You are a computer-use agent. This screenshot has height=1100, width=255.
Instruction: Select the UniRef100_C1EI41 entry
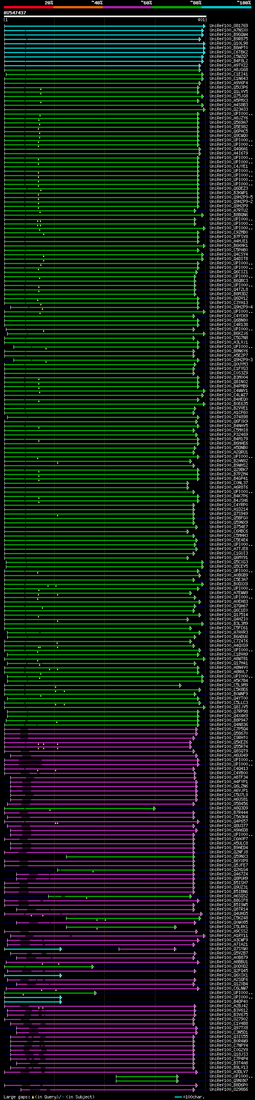[229, 74]
